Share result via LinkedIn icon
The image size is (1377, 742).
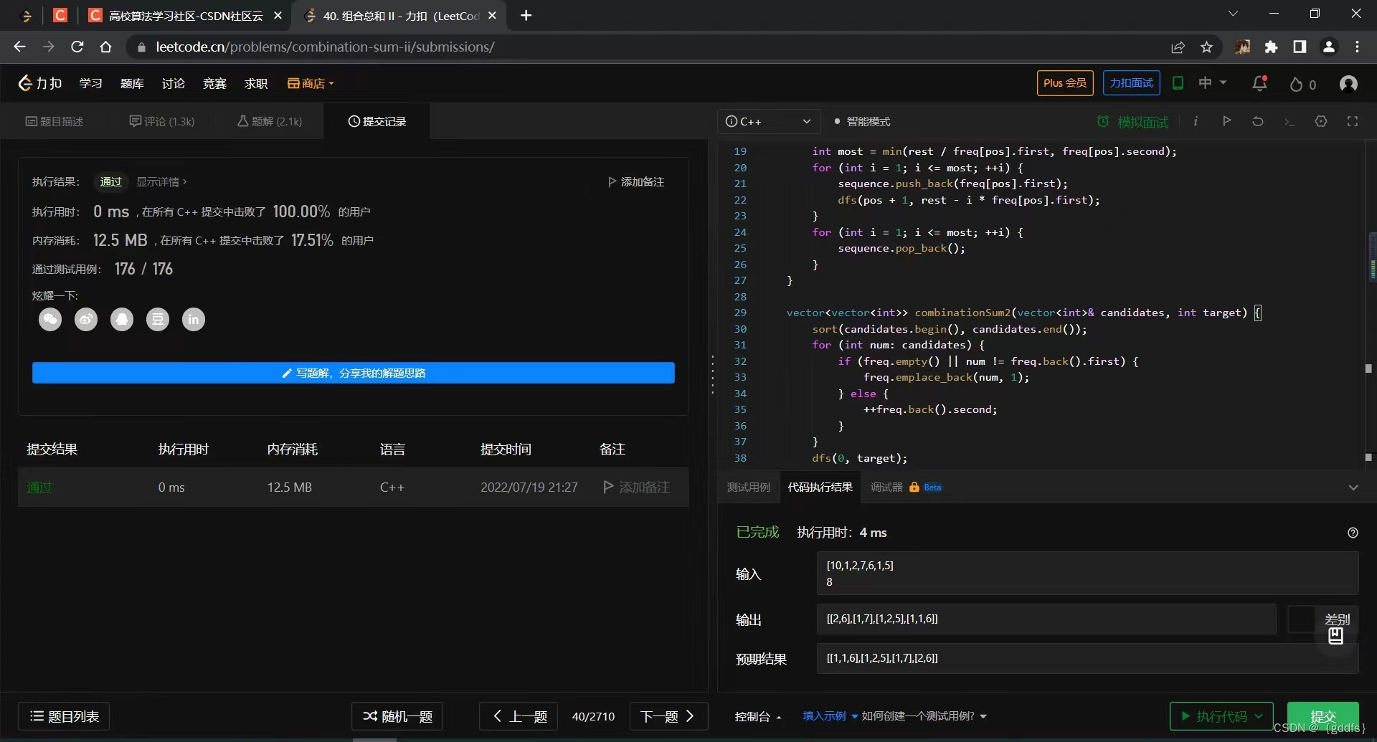[x=194, y=320]
